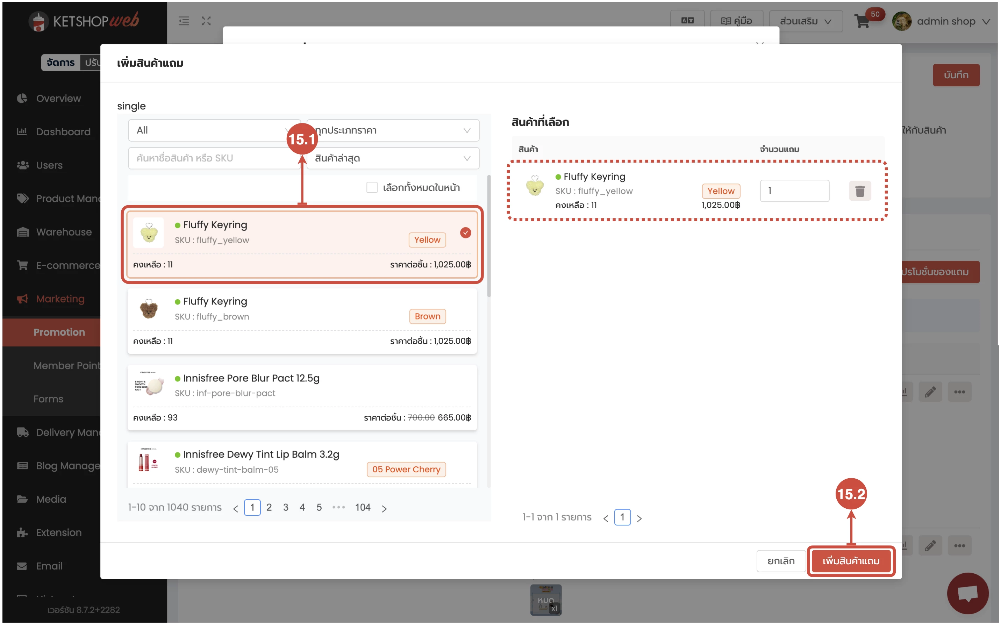Open the latest-products sort dropdown
Image resolution: width=1001 pixels, height=623 pixels.
coord(393,158)
